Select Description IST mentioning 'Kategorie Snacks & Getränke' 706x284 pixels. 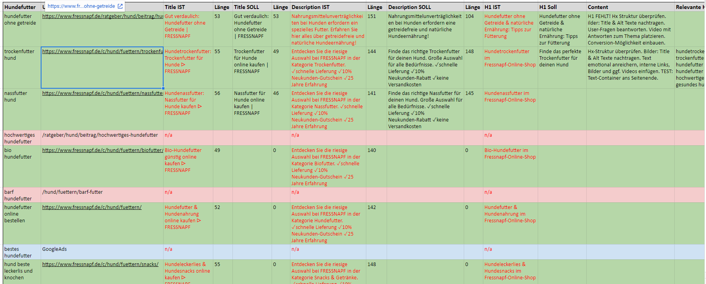pos(328,272)
